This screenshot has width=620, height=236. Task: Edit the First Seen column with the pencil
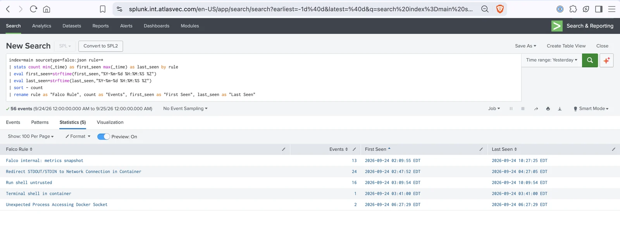click(481, 149)
